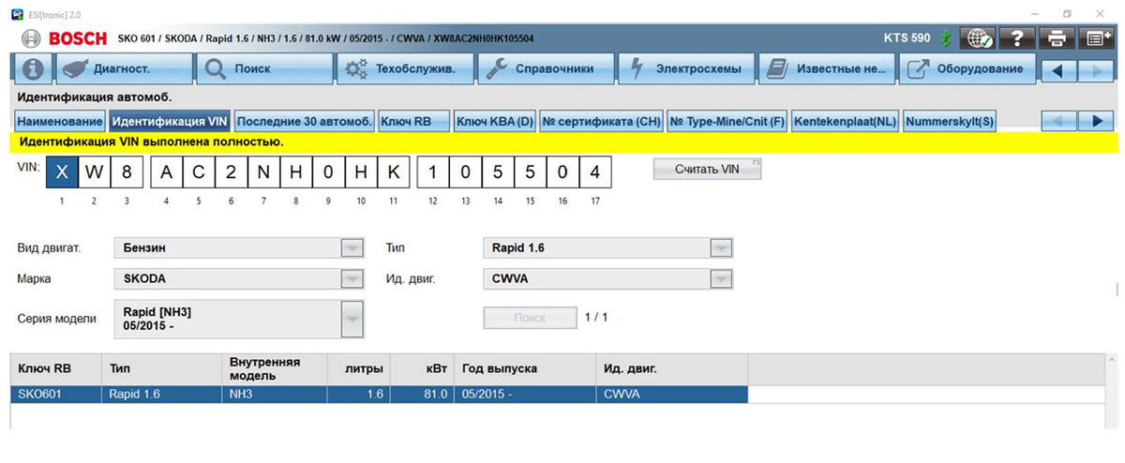
Task: Sort by кВт column header
Action: (420, 369)
